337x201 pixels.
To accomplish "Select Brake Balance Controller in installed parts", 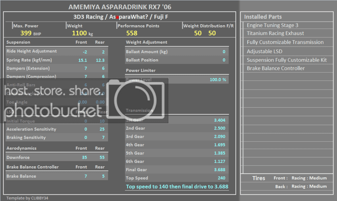I will 276,68.
